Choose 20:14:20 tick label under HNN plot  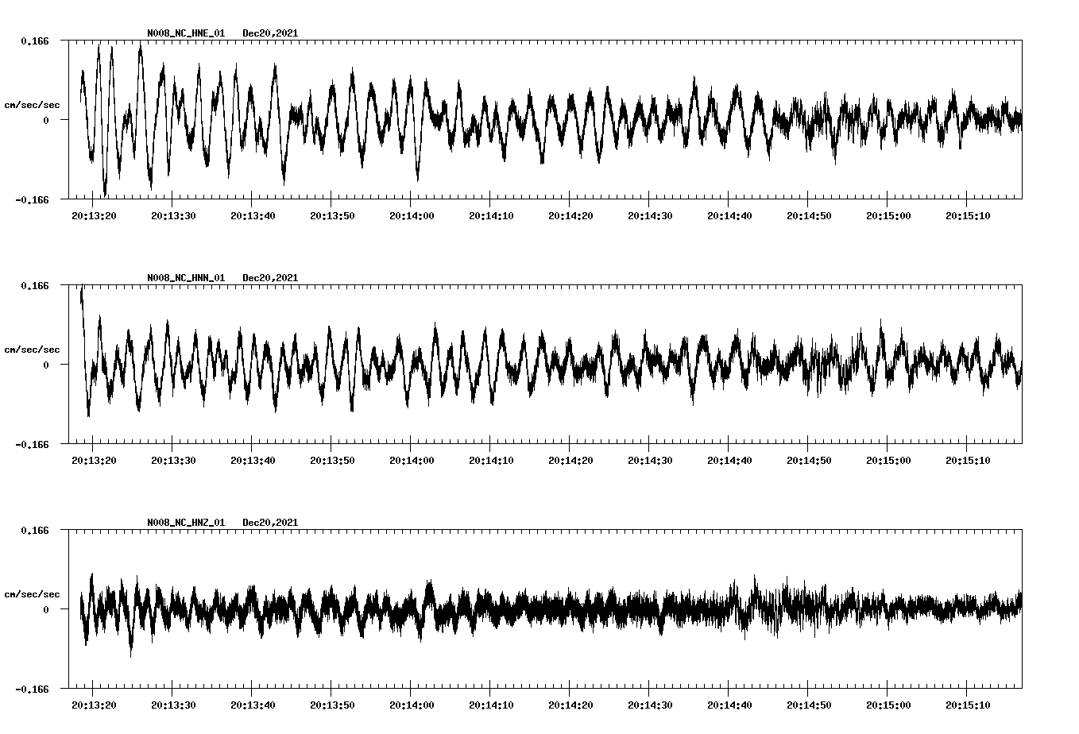click(570, 461)
